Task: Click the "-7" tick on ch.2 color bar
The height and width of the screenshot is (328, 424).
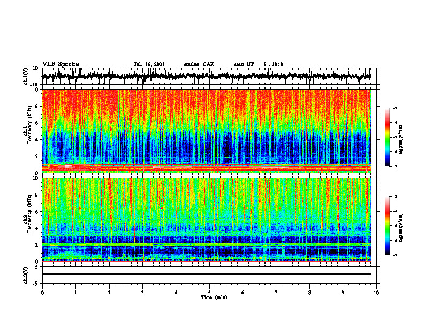Action: [x=395, y=255]
